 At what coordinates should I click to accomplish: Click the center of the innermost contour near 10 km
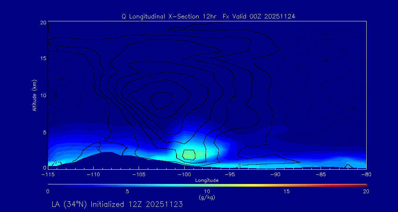tap(161, 99)
